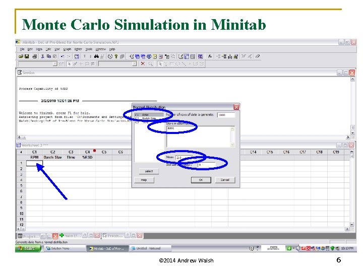Click the Insert Cells toolbar icon
The height and width of the screenshot is (272, 363).
click(218, 56)
